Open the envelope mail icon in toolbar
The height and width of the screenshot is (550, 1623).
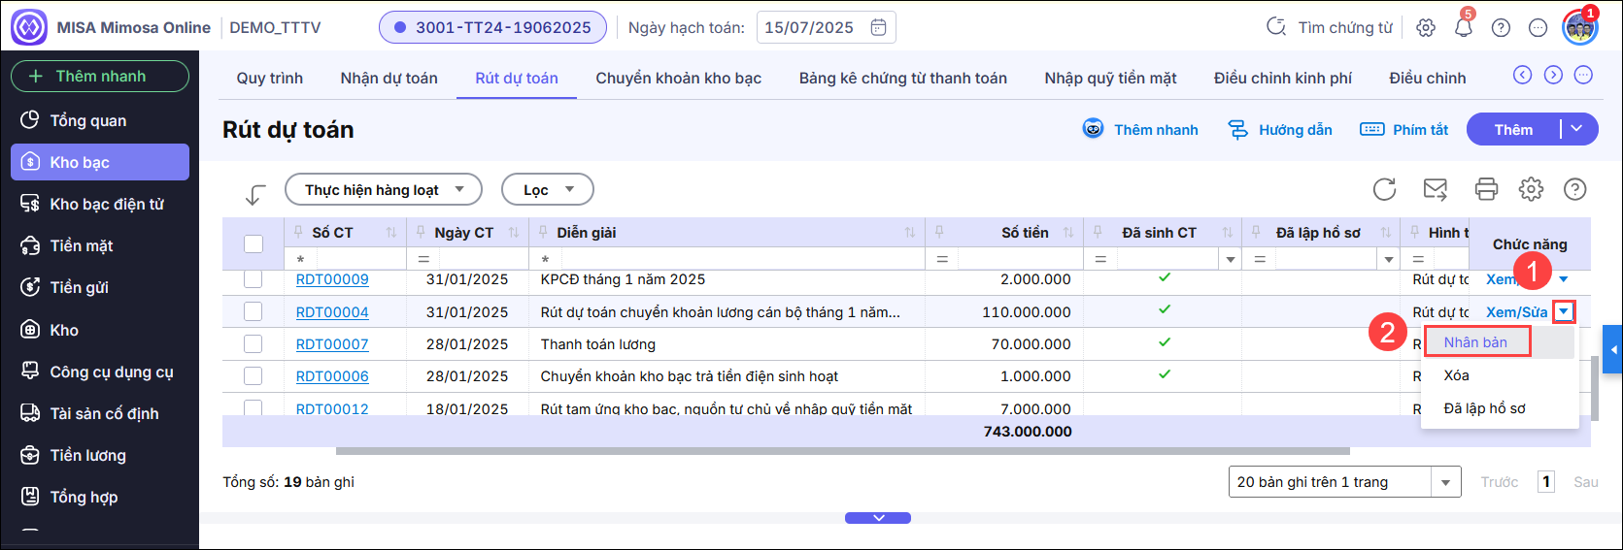click(x=1435, y=189)
